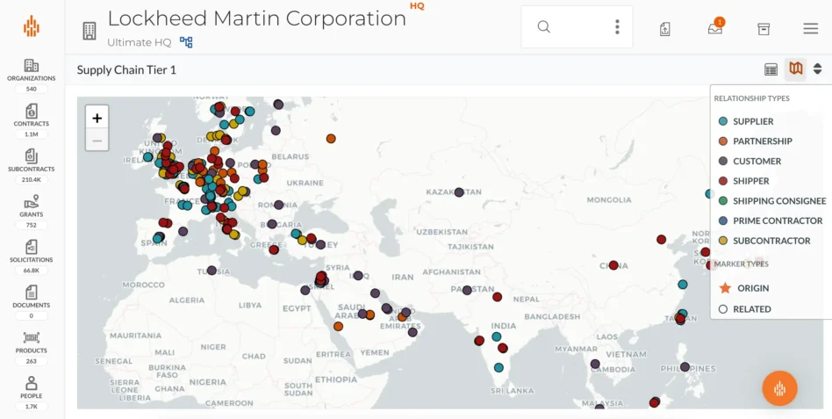Open the hamburger main menu

pyautogui.click(x=810, y=29)
